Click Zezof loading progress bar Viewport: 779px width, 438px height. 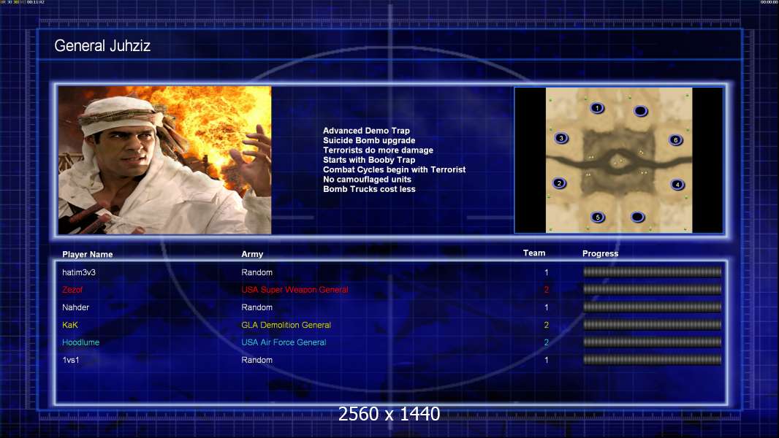point(652,289)
